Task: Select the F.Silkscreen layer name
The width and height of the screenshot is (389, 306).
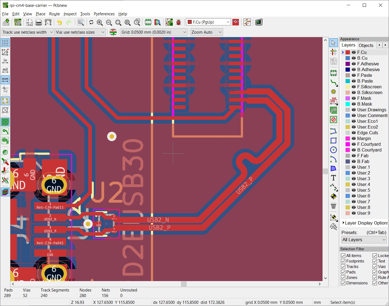Action: coord(369,87)
